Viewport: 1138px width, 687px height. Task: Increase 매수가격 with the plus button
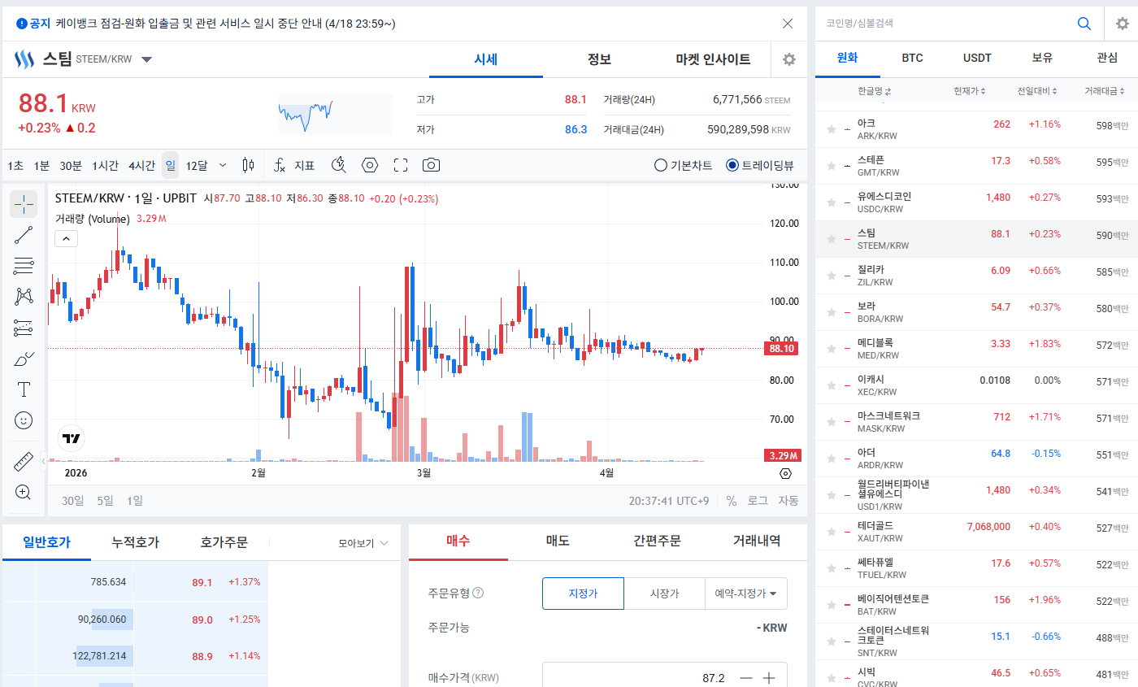(x=769, y=677)
